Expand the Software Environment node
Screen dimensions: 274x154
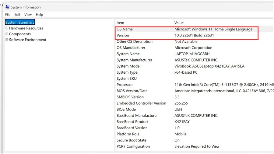coord(7,40)
